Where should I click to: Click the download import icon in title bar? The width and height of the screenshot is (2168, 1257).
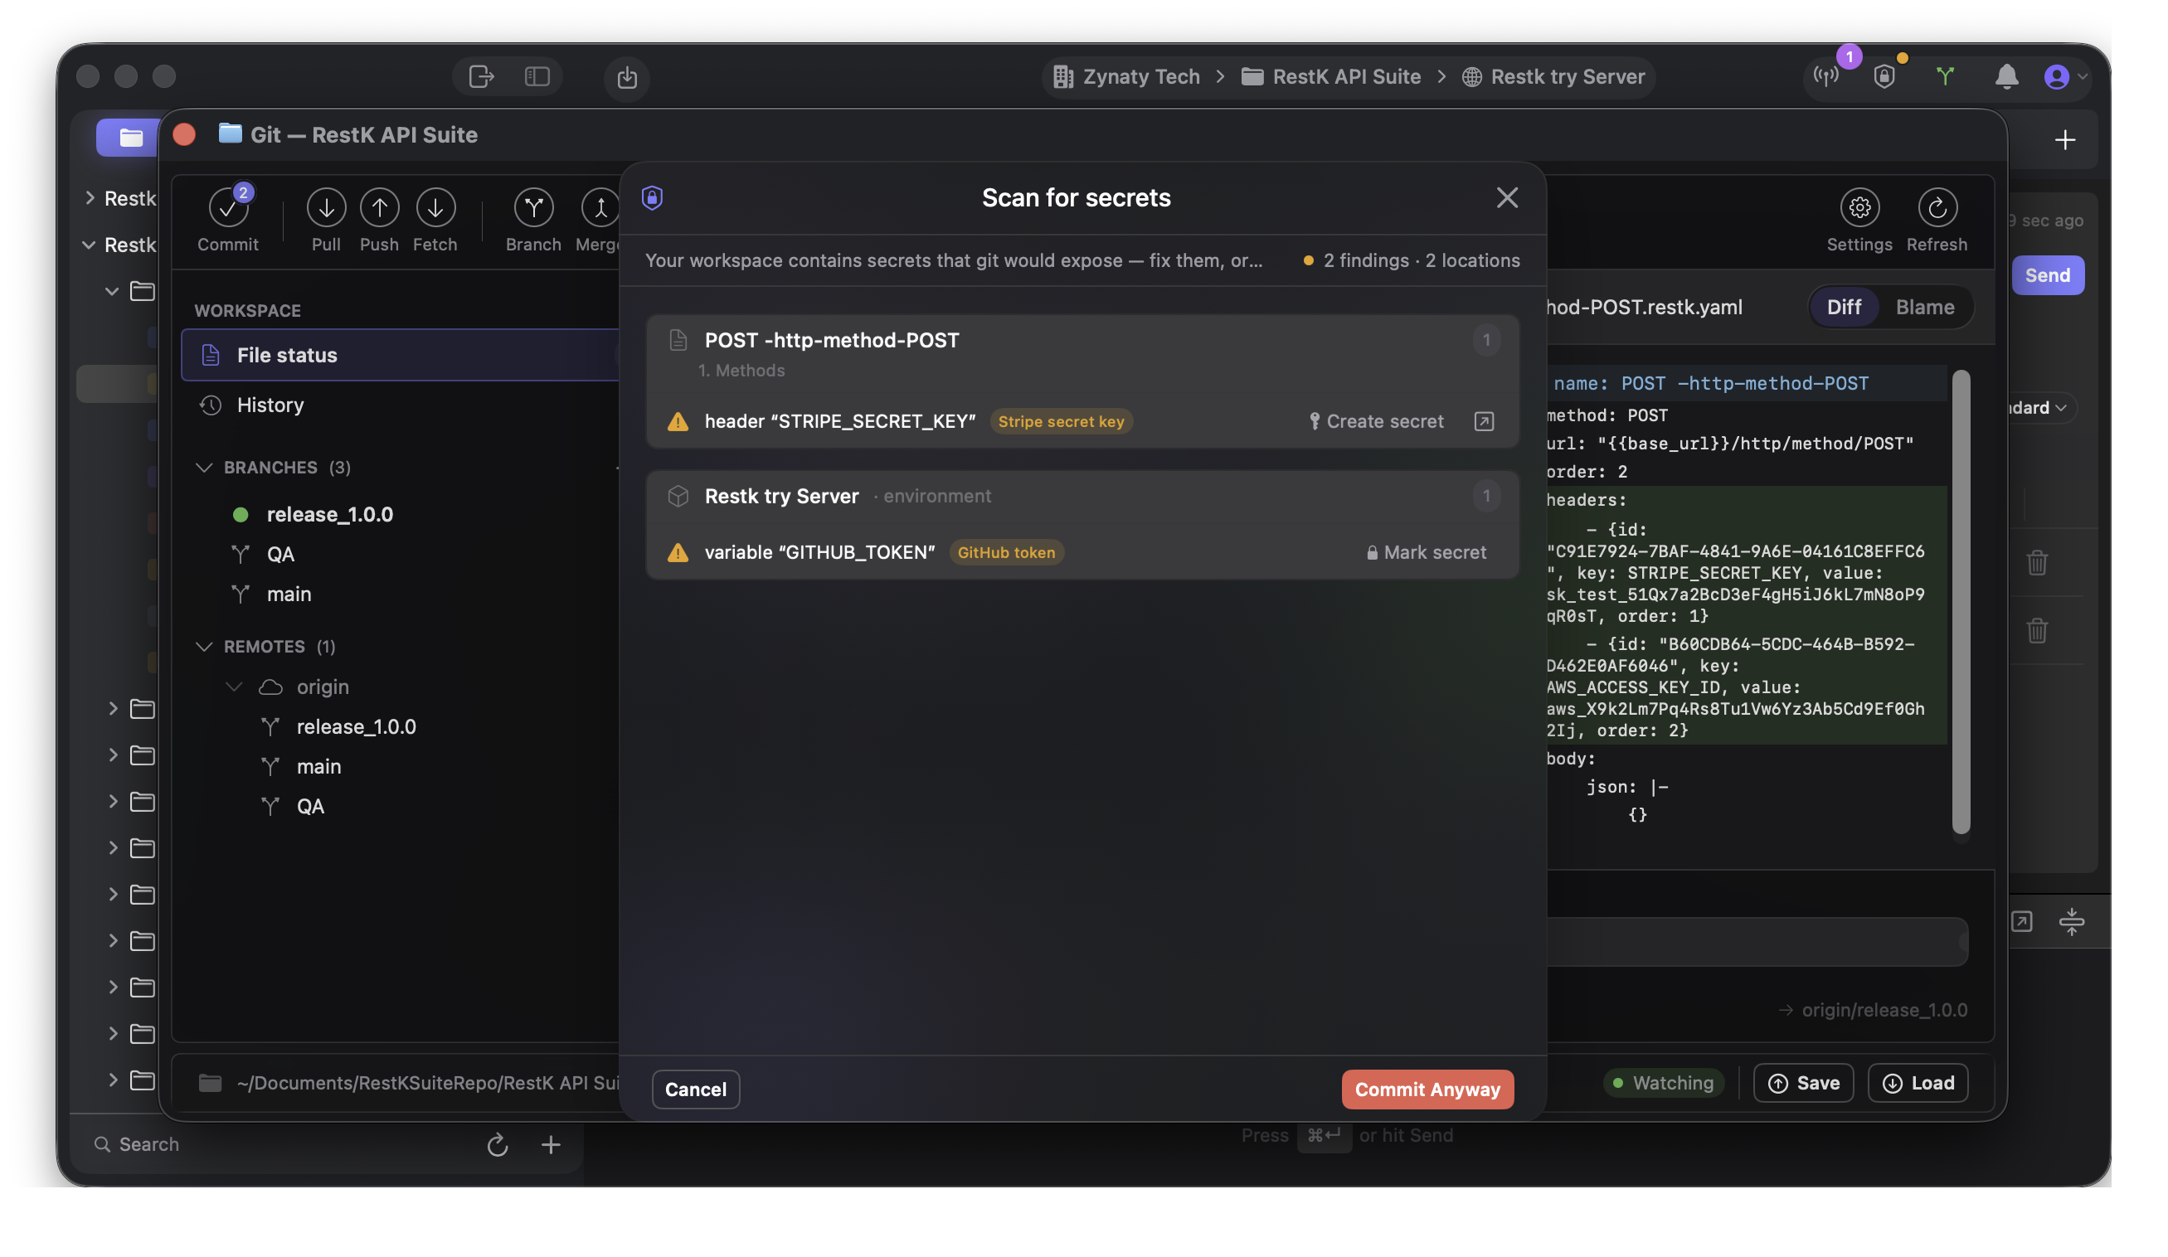627,77
